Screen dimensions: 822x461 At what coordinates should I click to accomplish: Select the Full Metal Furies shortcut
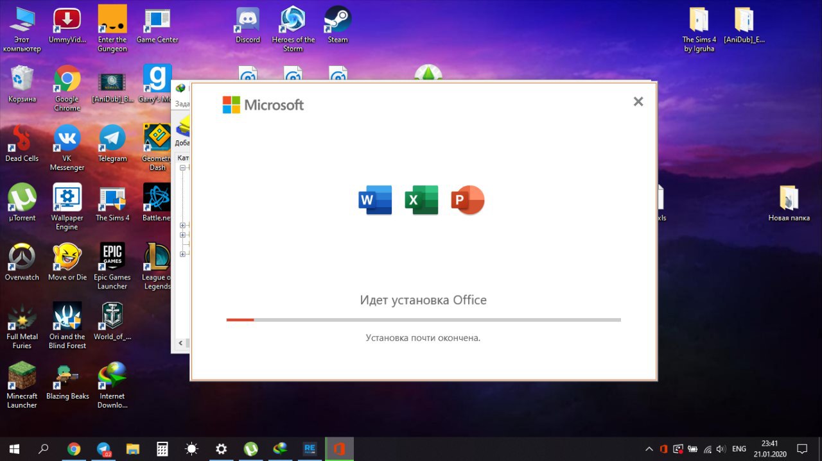[x=22, y=325]
